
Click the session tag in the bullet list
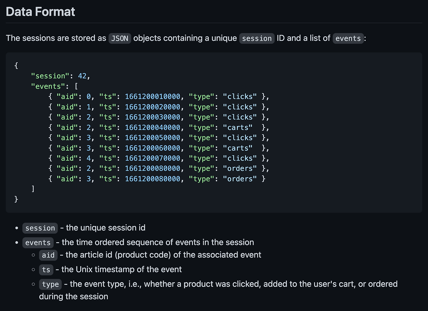(40, 228)
